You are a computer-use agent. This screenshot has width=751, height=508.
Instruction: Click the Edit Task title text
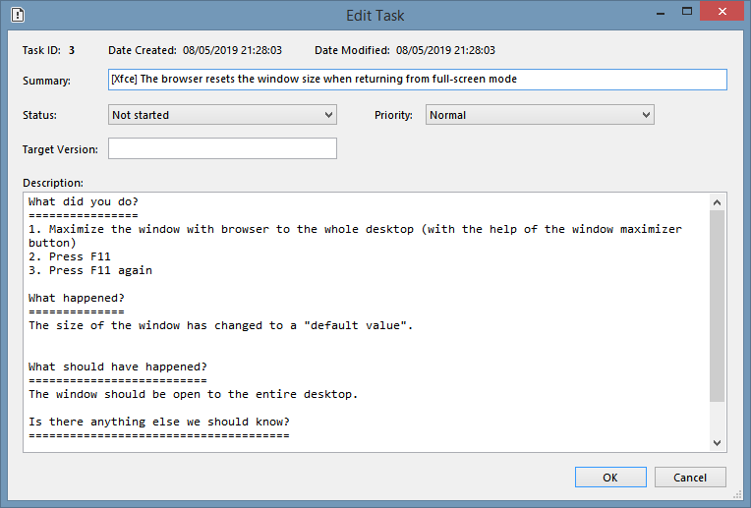[375, 16]
